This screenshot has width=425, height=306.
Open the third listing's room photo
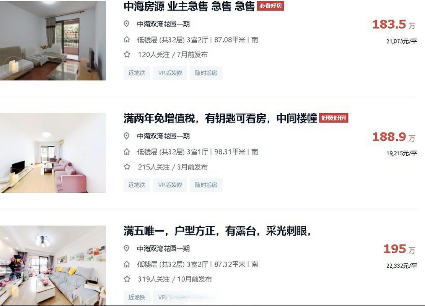click(53, 265)
